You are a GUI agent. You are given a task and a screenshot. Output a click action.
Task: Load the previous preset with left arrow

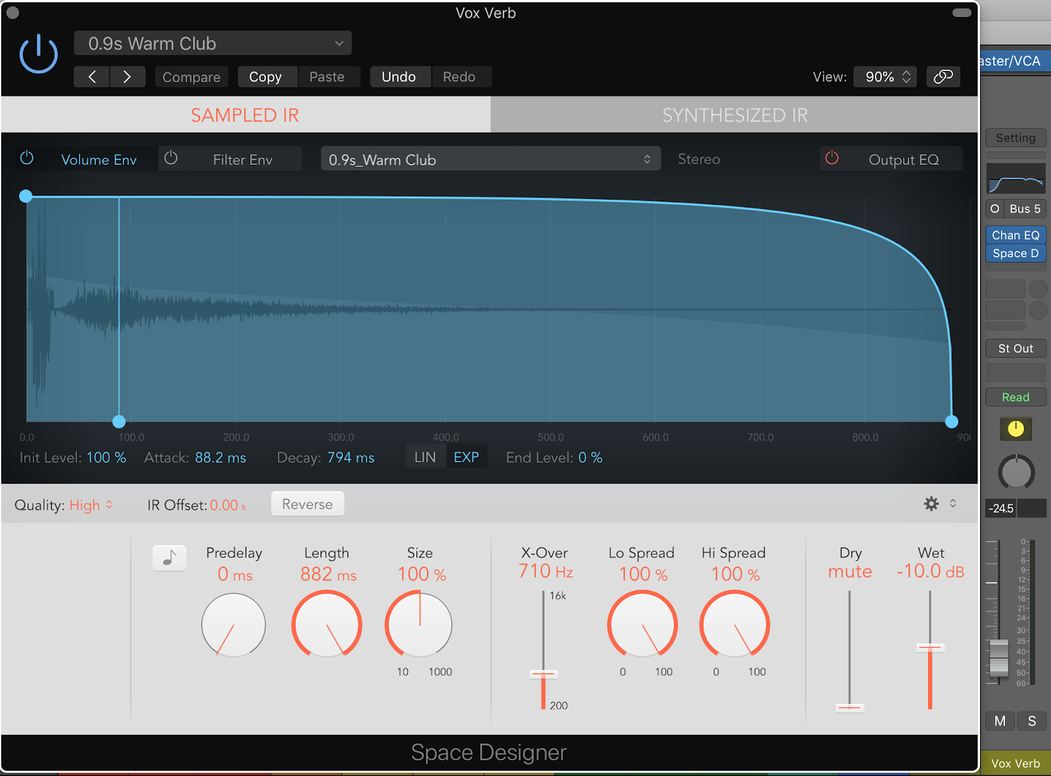pos(92,77)
